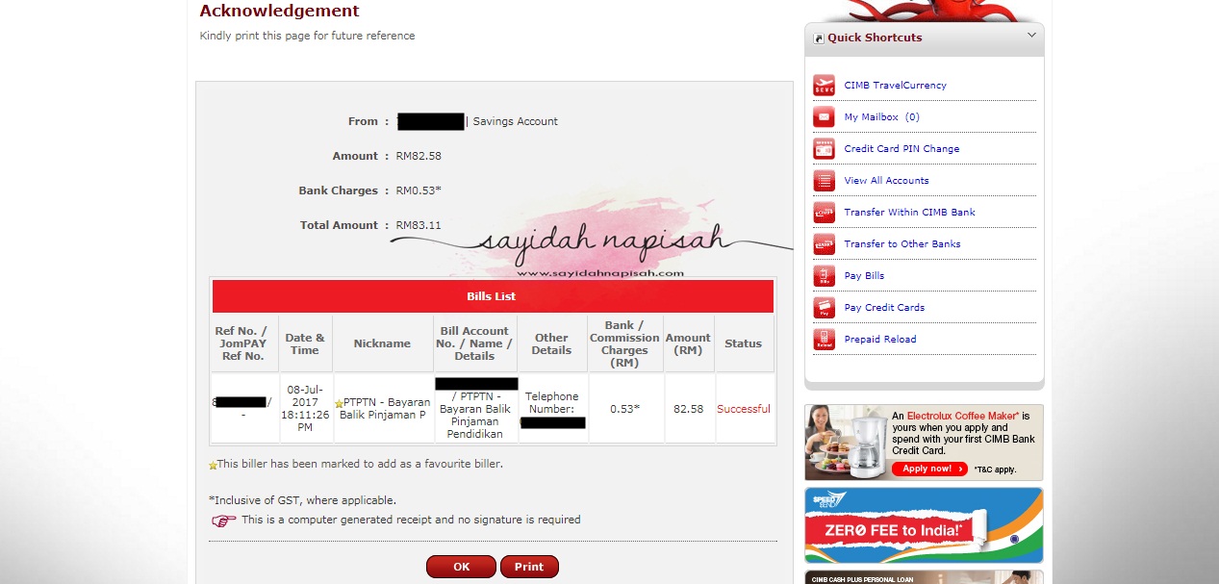
Task: Open the Zero Fee to India banner
Action: point(924,525)
